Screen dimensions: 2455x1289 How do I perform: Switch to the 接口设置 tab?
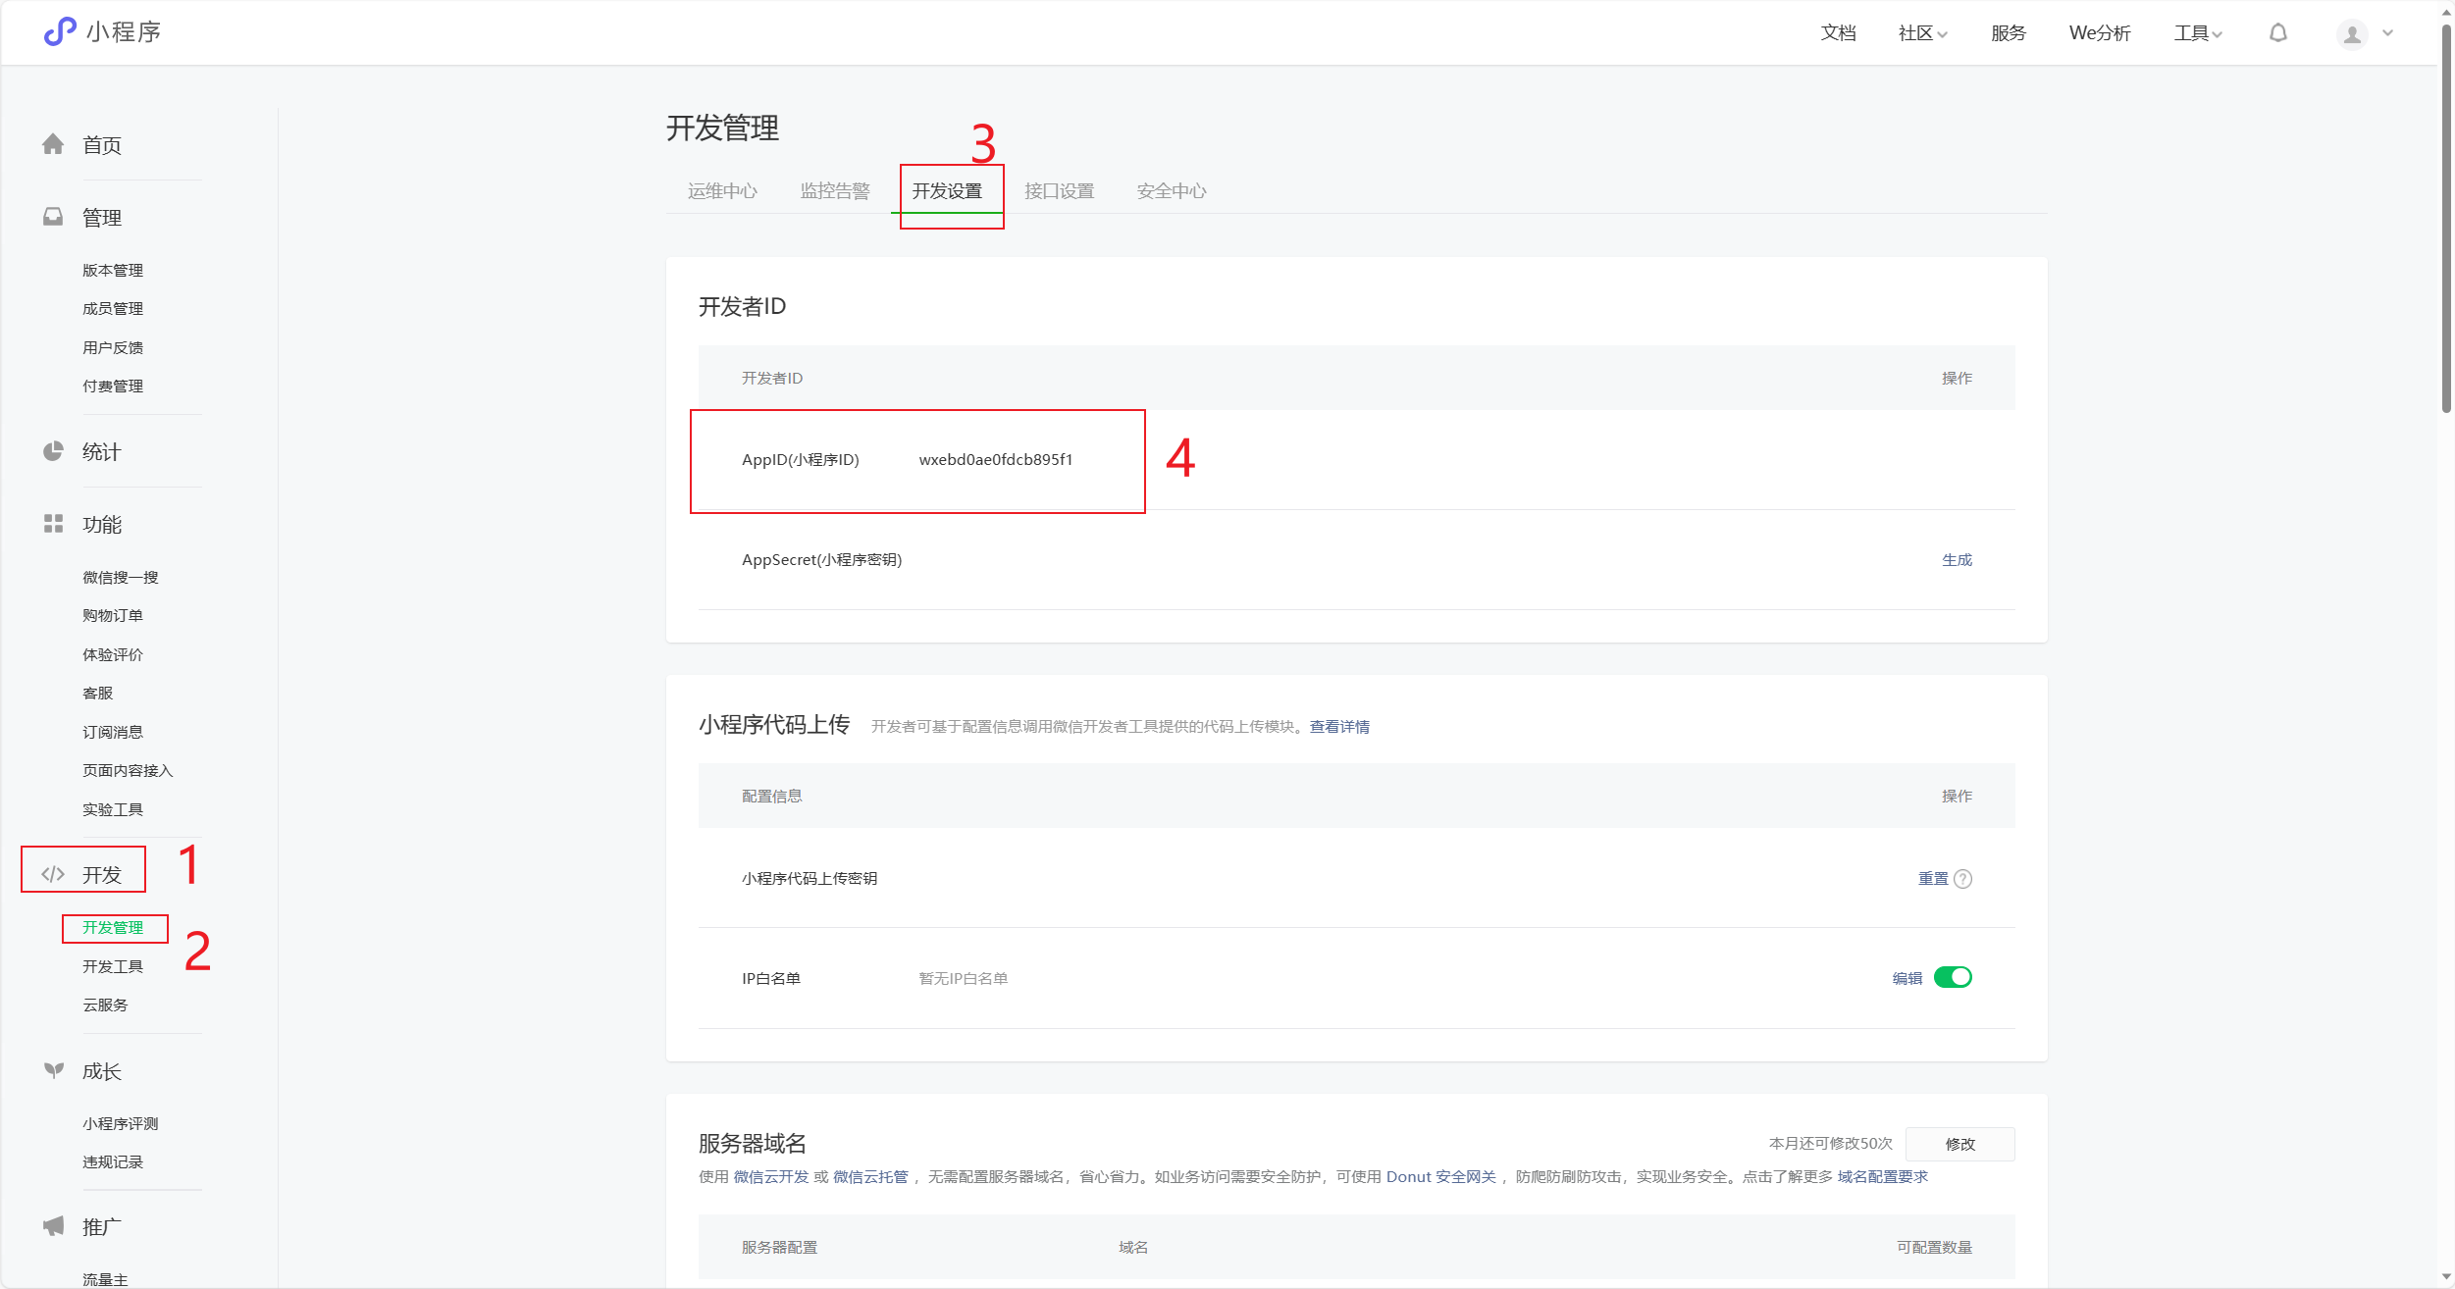(1060, 191)
